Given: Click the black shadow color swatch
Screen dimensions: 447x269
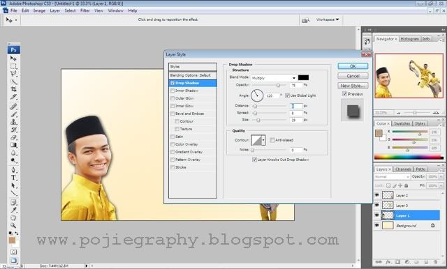Looking at the screenshot, I should (303, 77).
